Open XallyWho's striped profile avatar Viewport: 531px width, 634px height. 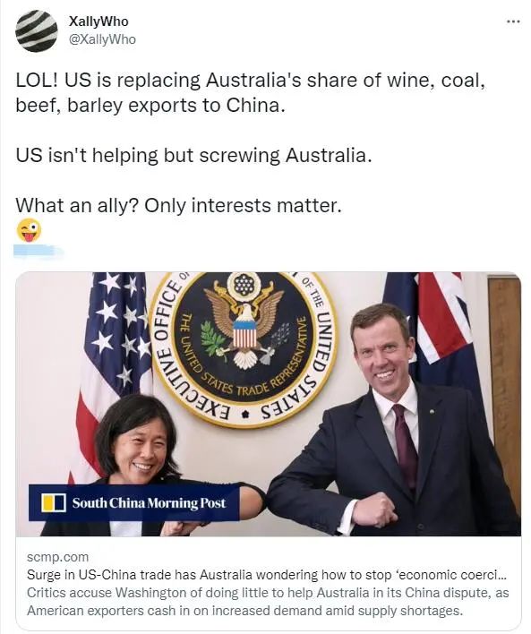37,31
